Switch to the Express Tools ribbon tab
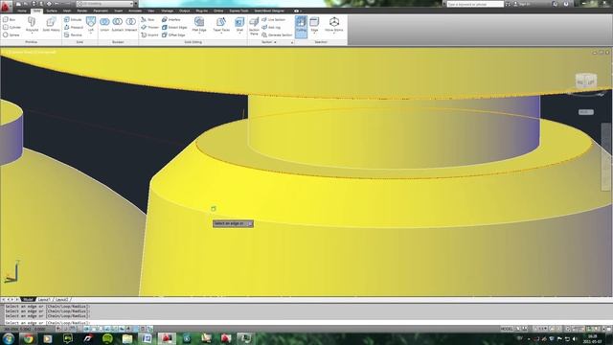This screenshot has height=345, width=613. coord(238,11)
